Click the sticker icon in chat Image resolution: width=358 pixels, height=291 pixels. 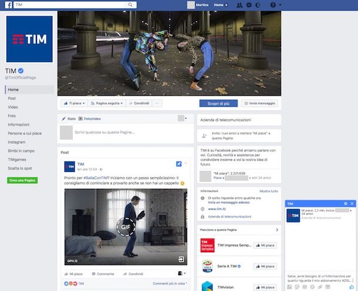point(297,287)
